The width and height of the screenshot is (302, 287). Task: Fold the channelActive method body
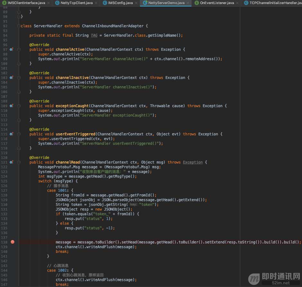pyautogui.click(x=19, y=49)
